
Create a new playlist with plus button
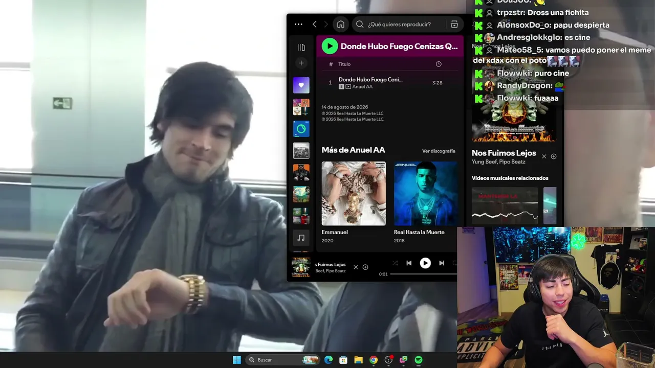(x=301, y=63)
